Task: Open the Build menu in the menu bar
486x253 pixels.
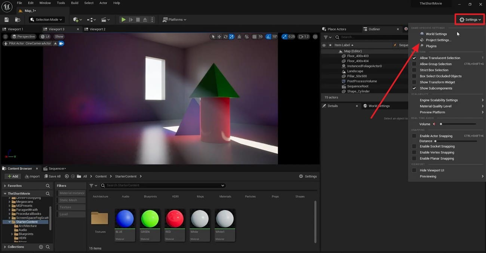Action: click(x=74, y=3)
